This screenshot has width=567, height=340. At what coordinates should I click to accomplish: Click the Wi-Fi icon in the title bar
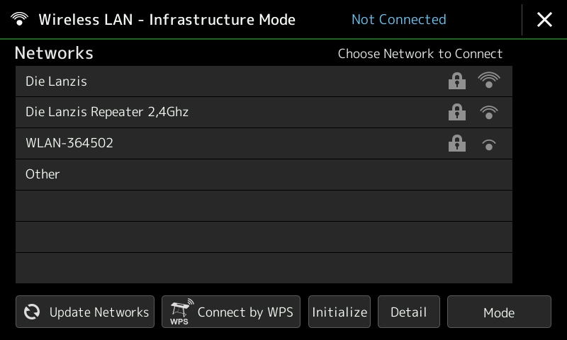coord(19,19)
